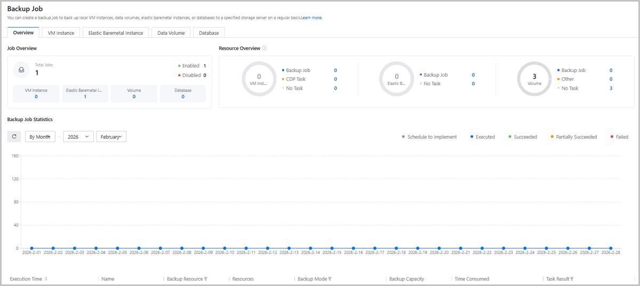
Task: Click the Volume donut chart
Action: point(534,79)
